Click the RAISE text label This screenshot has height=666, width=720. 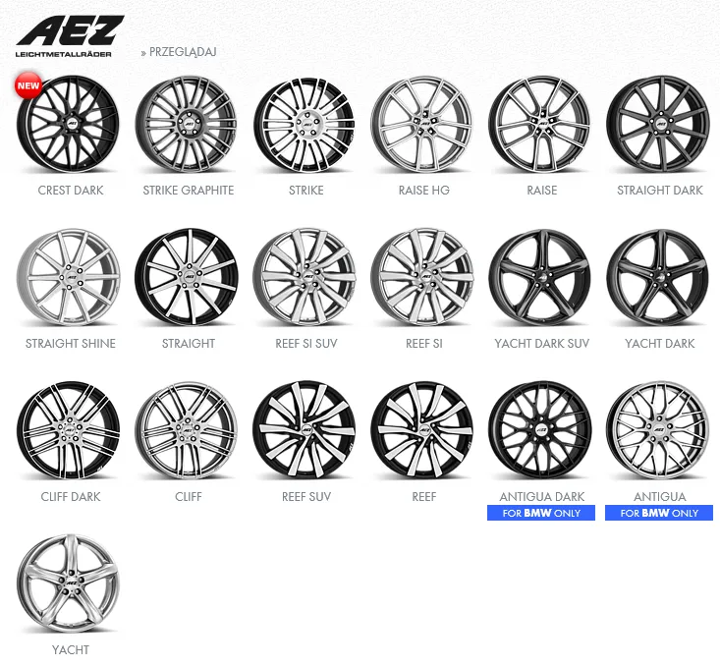coord(542,191)
